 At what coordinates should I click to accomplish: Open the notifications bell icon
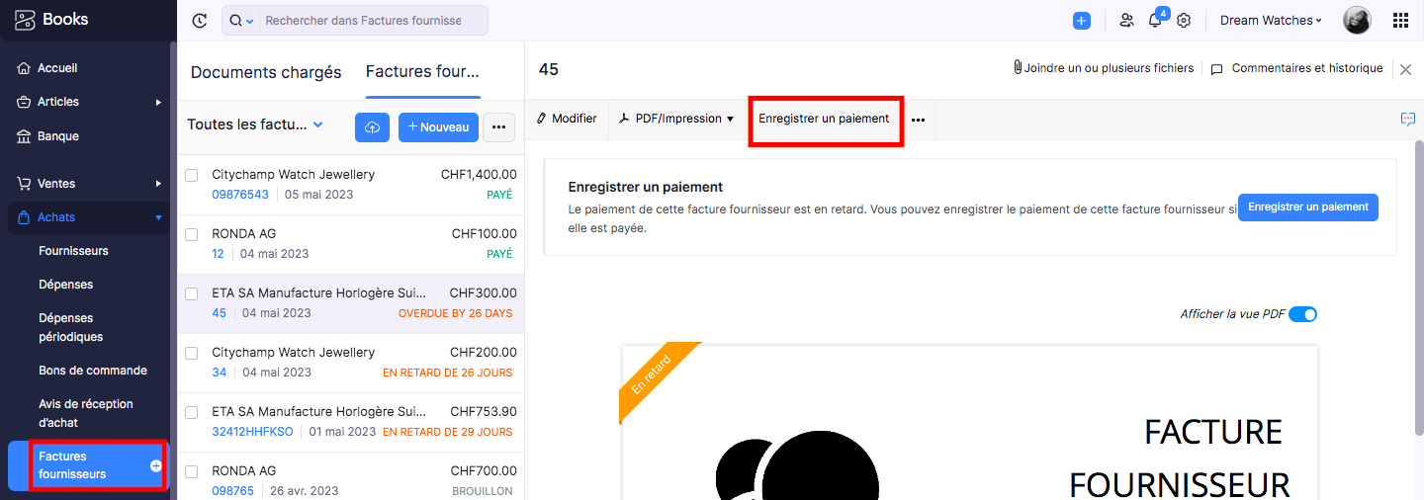pos(1155,20)
